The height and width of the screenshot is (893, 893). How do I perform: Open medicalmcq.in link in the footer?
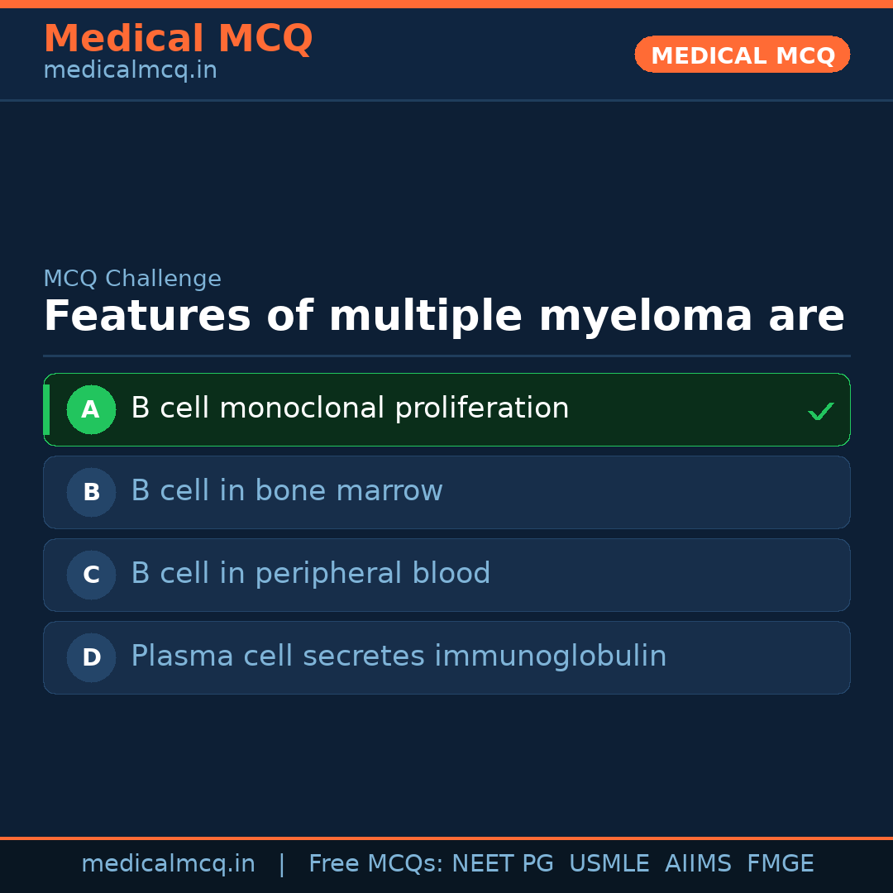click(x=168, y=864)
